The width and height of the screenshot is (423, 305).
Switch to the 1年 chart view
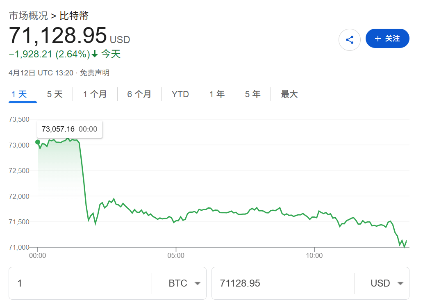click(x=217, y=94)
